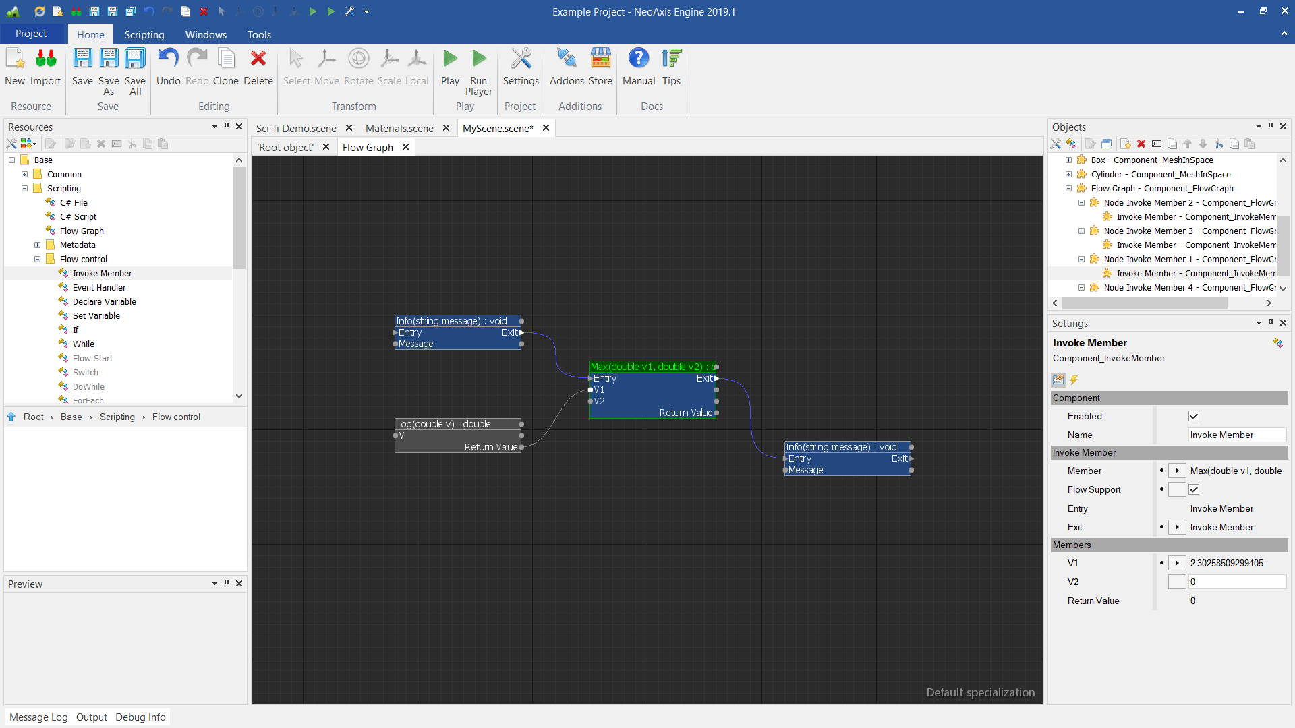Collapse the Flow control folder
Image resolution: width=1295 pixels, height=728 pixels.
point(38,259)
